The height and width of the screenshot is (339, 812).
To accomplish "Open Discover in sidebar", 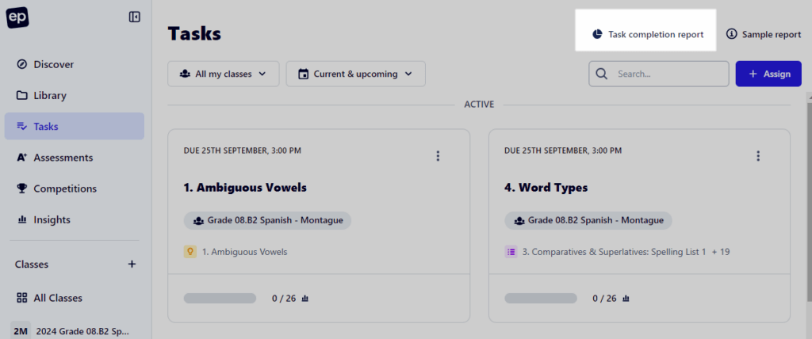I will pos(74,65).
